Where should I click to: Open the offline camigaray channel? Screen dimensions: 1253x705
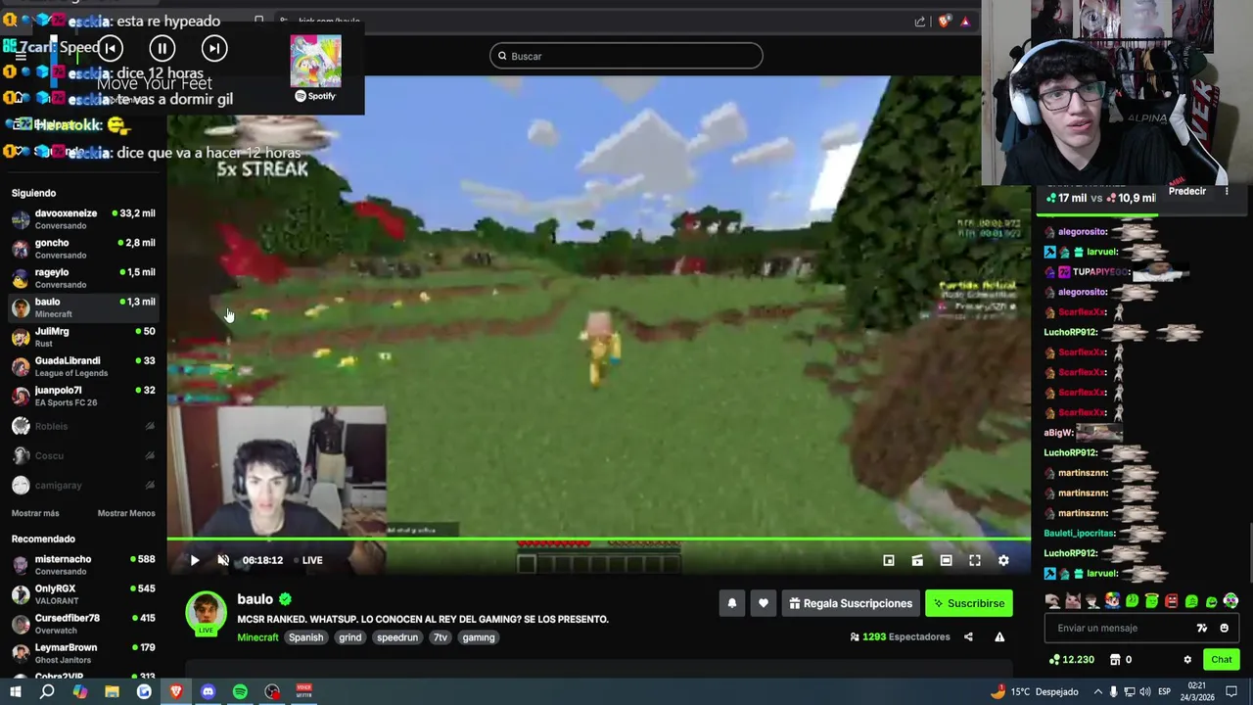click(x=83, y=485)
